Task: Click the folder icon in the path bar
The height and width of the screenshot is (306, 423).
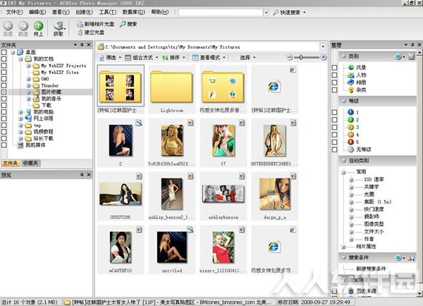Action: [x=101, y=47]
